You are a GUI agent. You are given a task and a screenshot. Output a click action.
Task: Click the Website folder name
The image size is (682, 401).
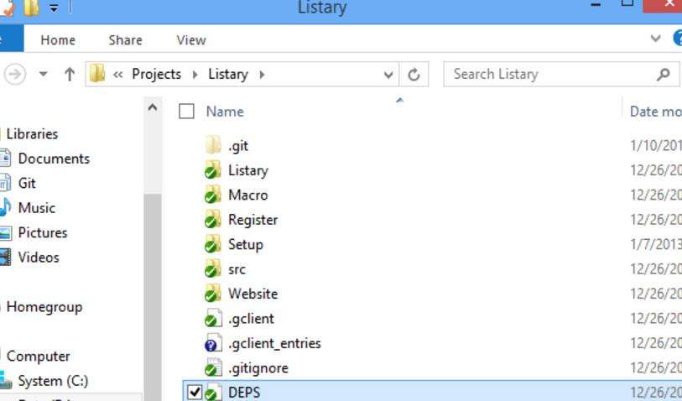click(253, 294)
